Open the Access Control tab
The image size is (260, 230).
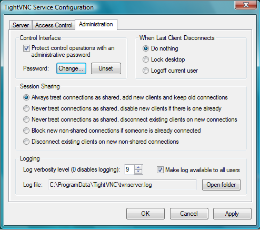54,25
